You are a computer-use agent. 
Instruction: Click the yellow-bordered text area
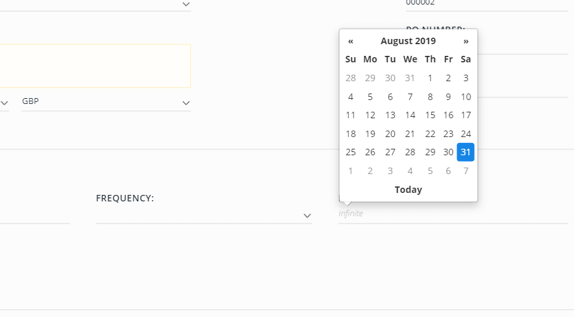pos(95,66)
